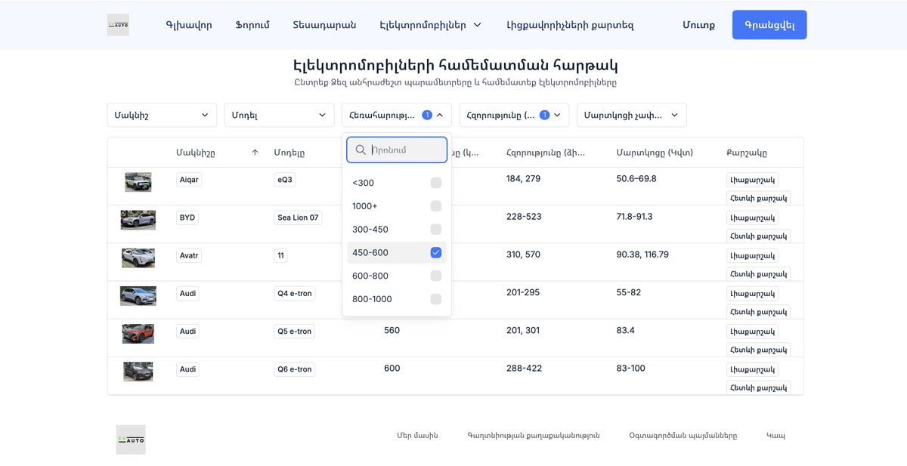Open the Մարտկոցի չափ filter dropdown
The image size is (907, 466).
(x=632, y=115)
